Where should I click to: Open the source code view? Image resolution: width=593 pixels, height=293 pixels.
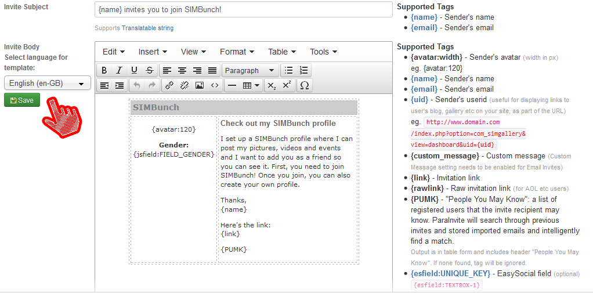[x=215, y=86]
